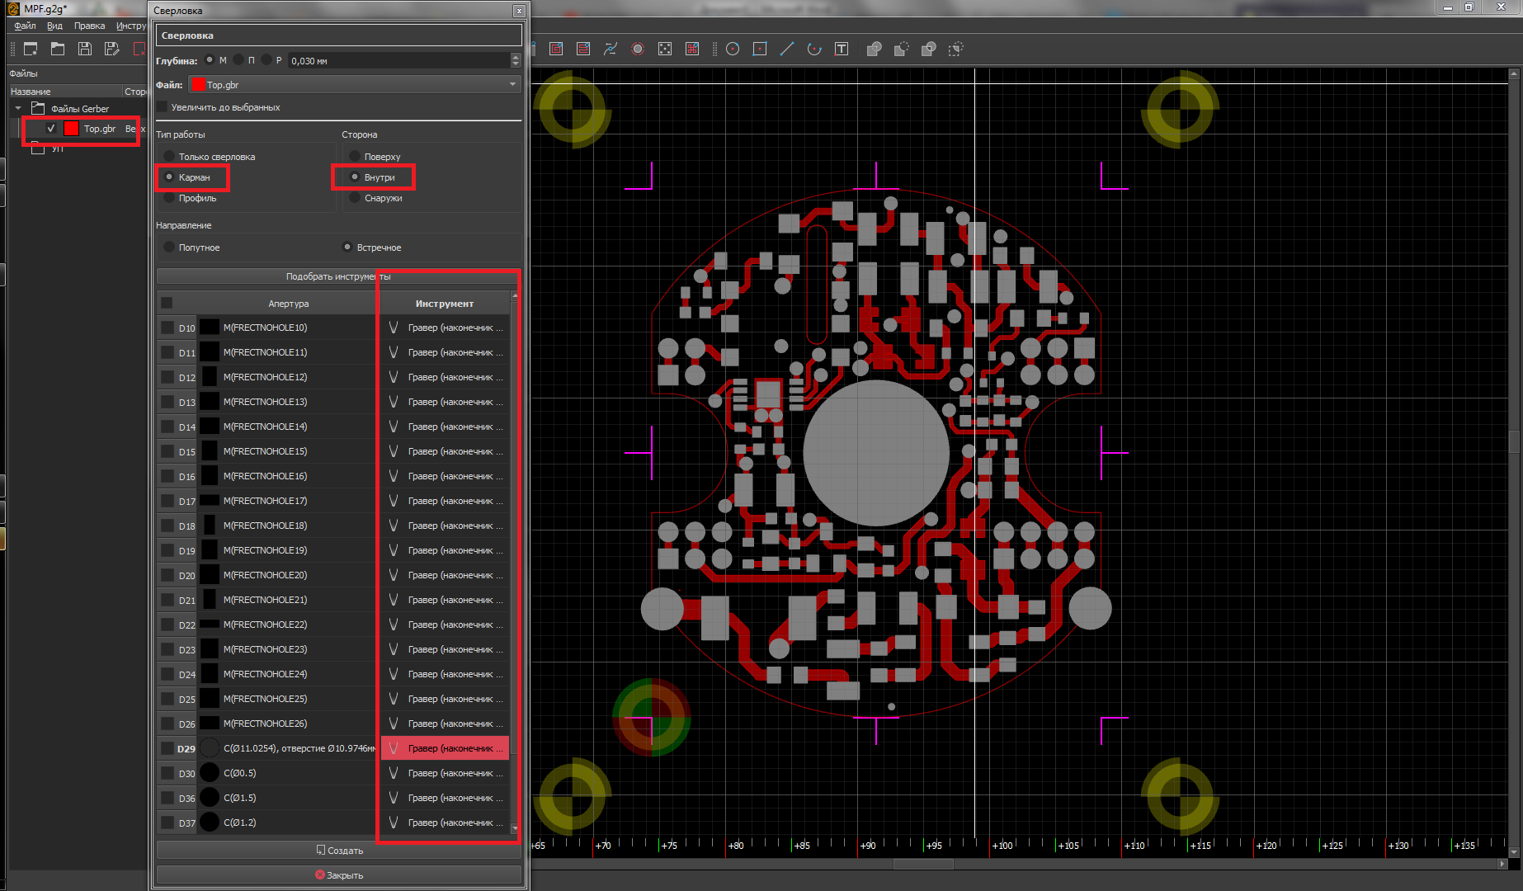This screenshot has width=1523, height=891.
Task: Click the Подобрать инструменты button
Action: coord(338,276)
